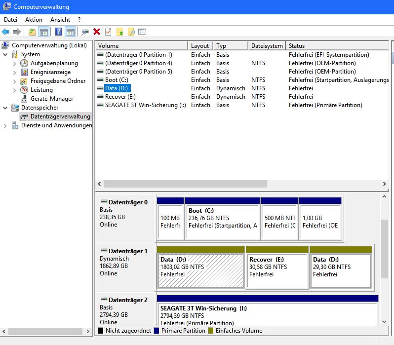394x345 pixels.
Task: Toggle the action pane toolbar icon
Action: click(x=70, y=32)
